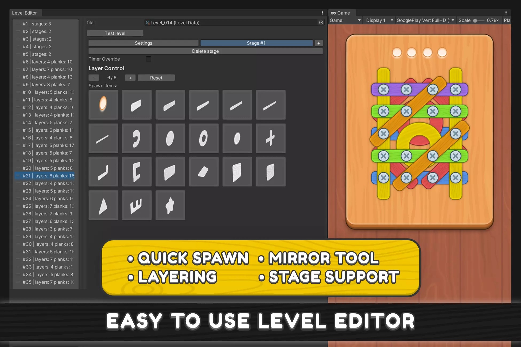Spawn the cross-shaped plank item

pyautogui.click(x=270, y=138)
